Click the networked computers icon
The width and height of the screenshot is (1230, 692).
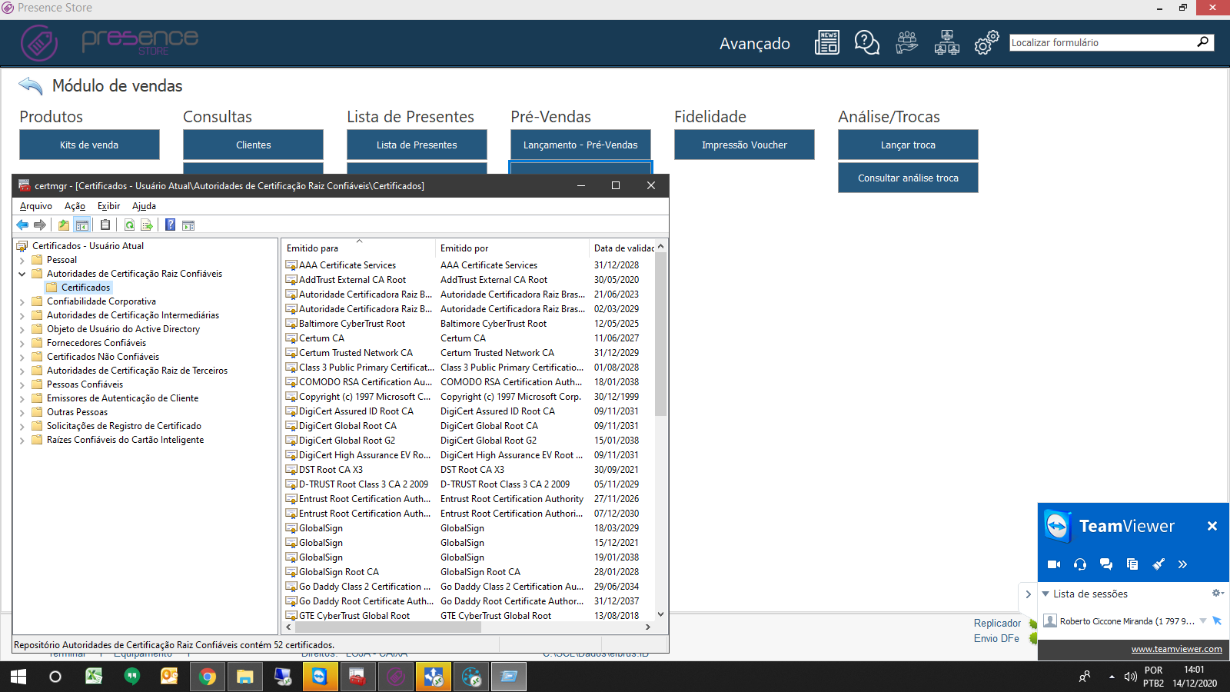[x=947, y=43]
